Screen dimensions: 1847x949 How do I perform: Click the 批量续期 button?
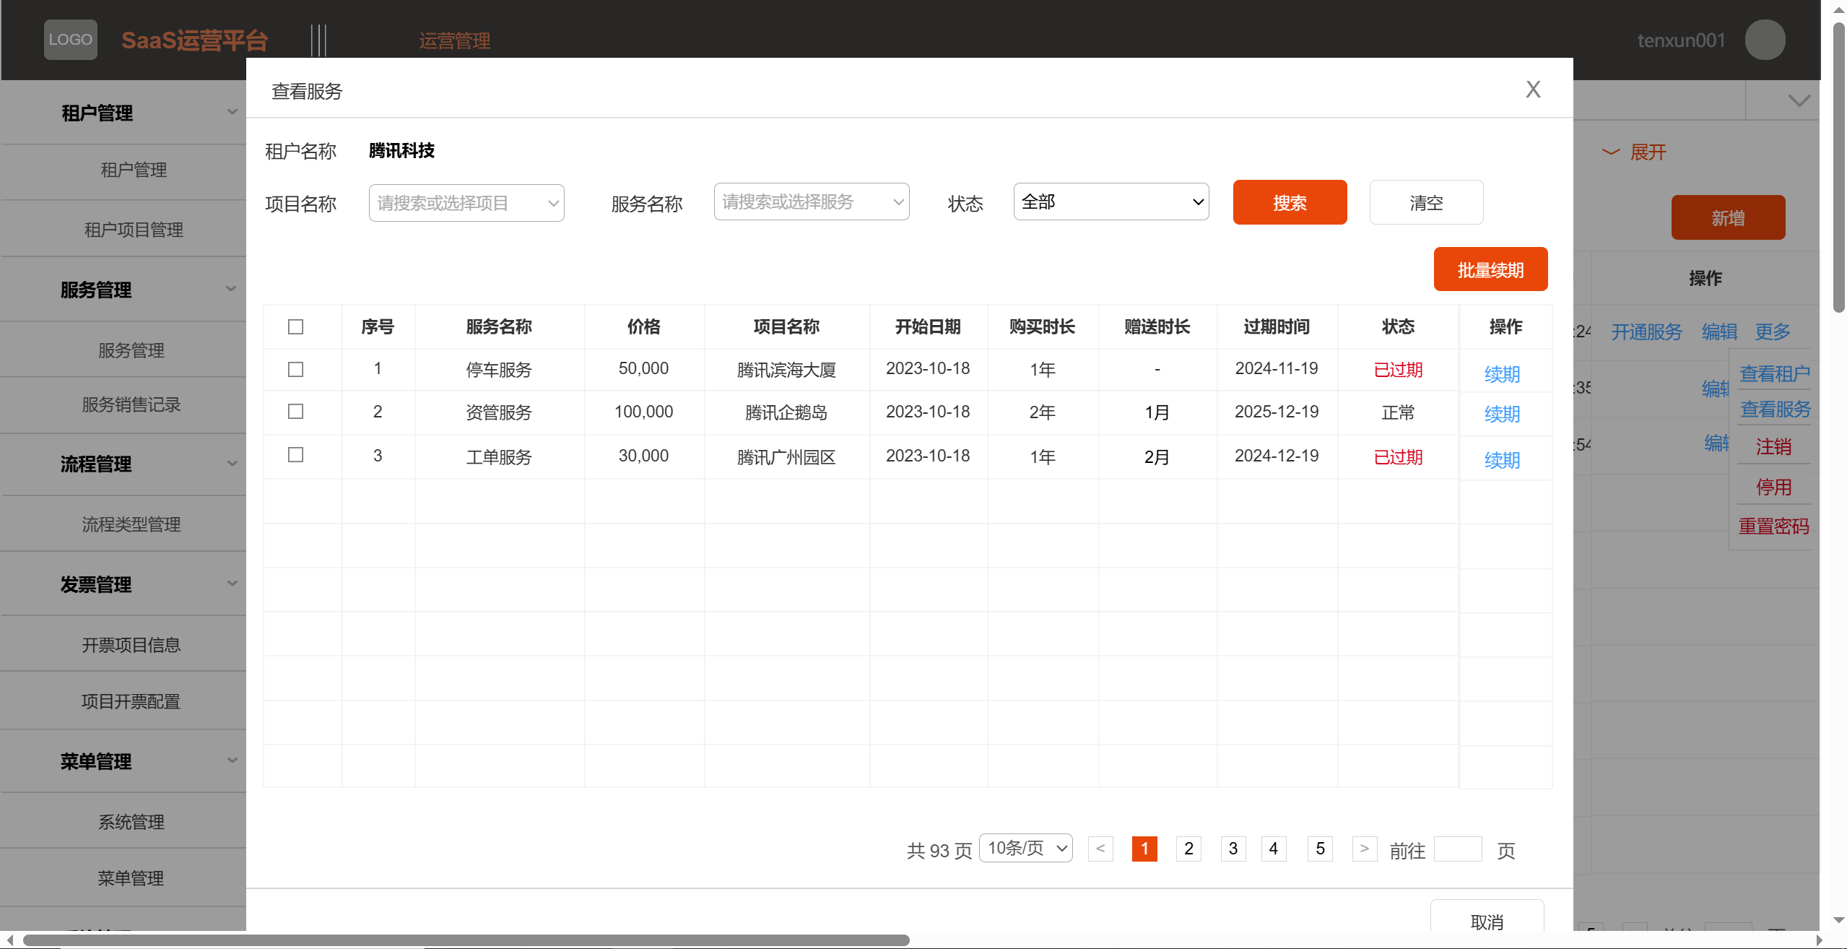[1490, 269]
